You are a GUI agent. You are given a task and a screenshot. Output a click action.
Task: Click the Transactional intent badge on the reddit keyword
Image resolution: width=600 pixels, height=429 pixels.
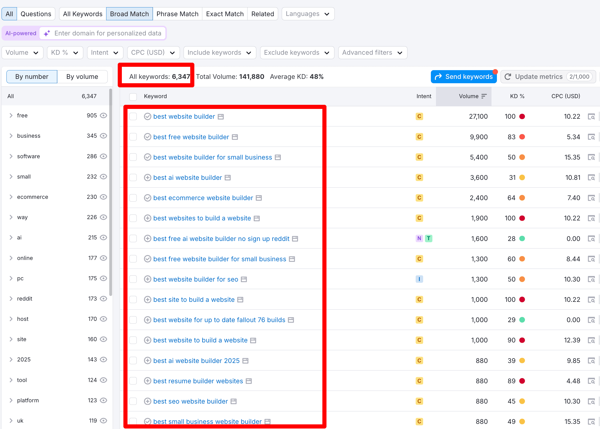pos(429,238)
